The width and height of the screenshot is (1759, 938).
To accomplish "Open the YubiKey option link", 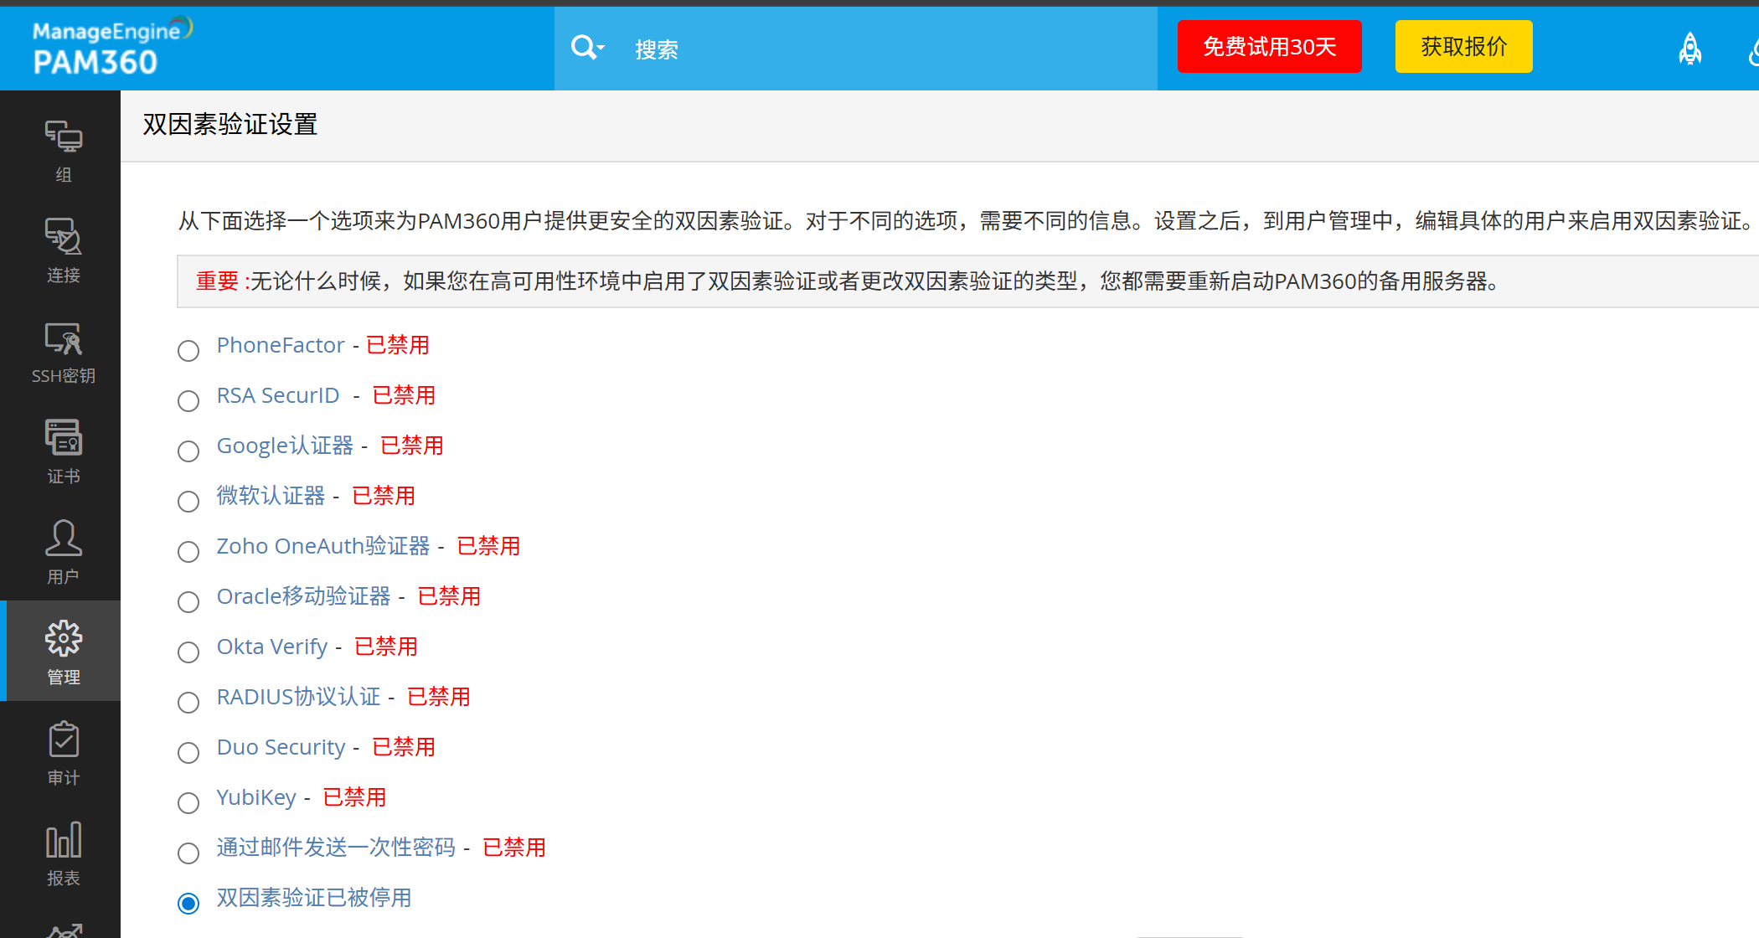I will click(x=256, y=797).
